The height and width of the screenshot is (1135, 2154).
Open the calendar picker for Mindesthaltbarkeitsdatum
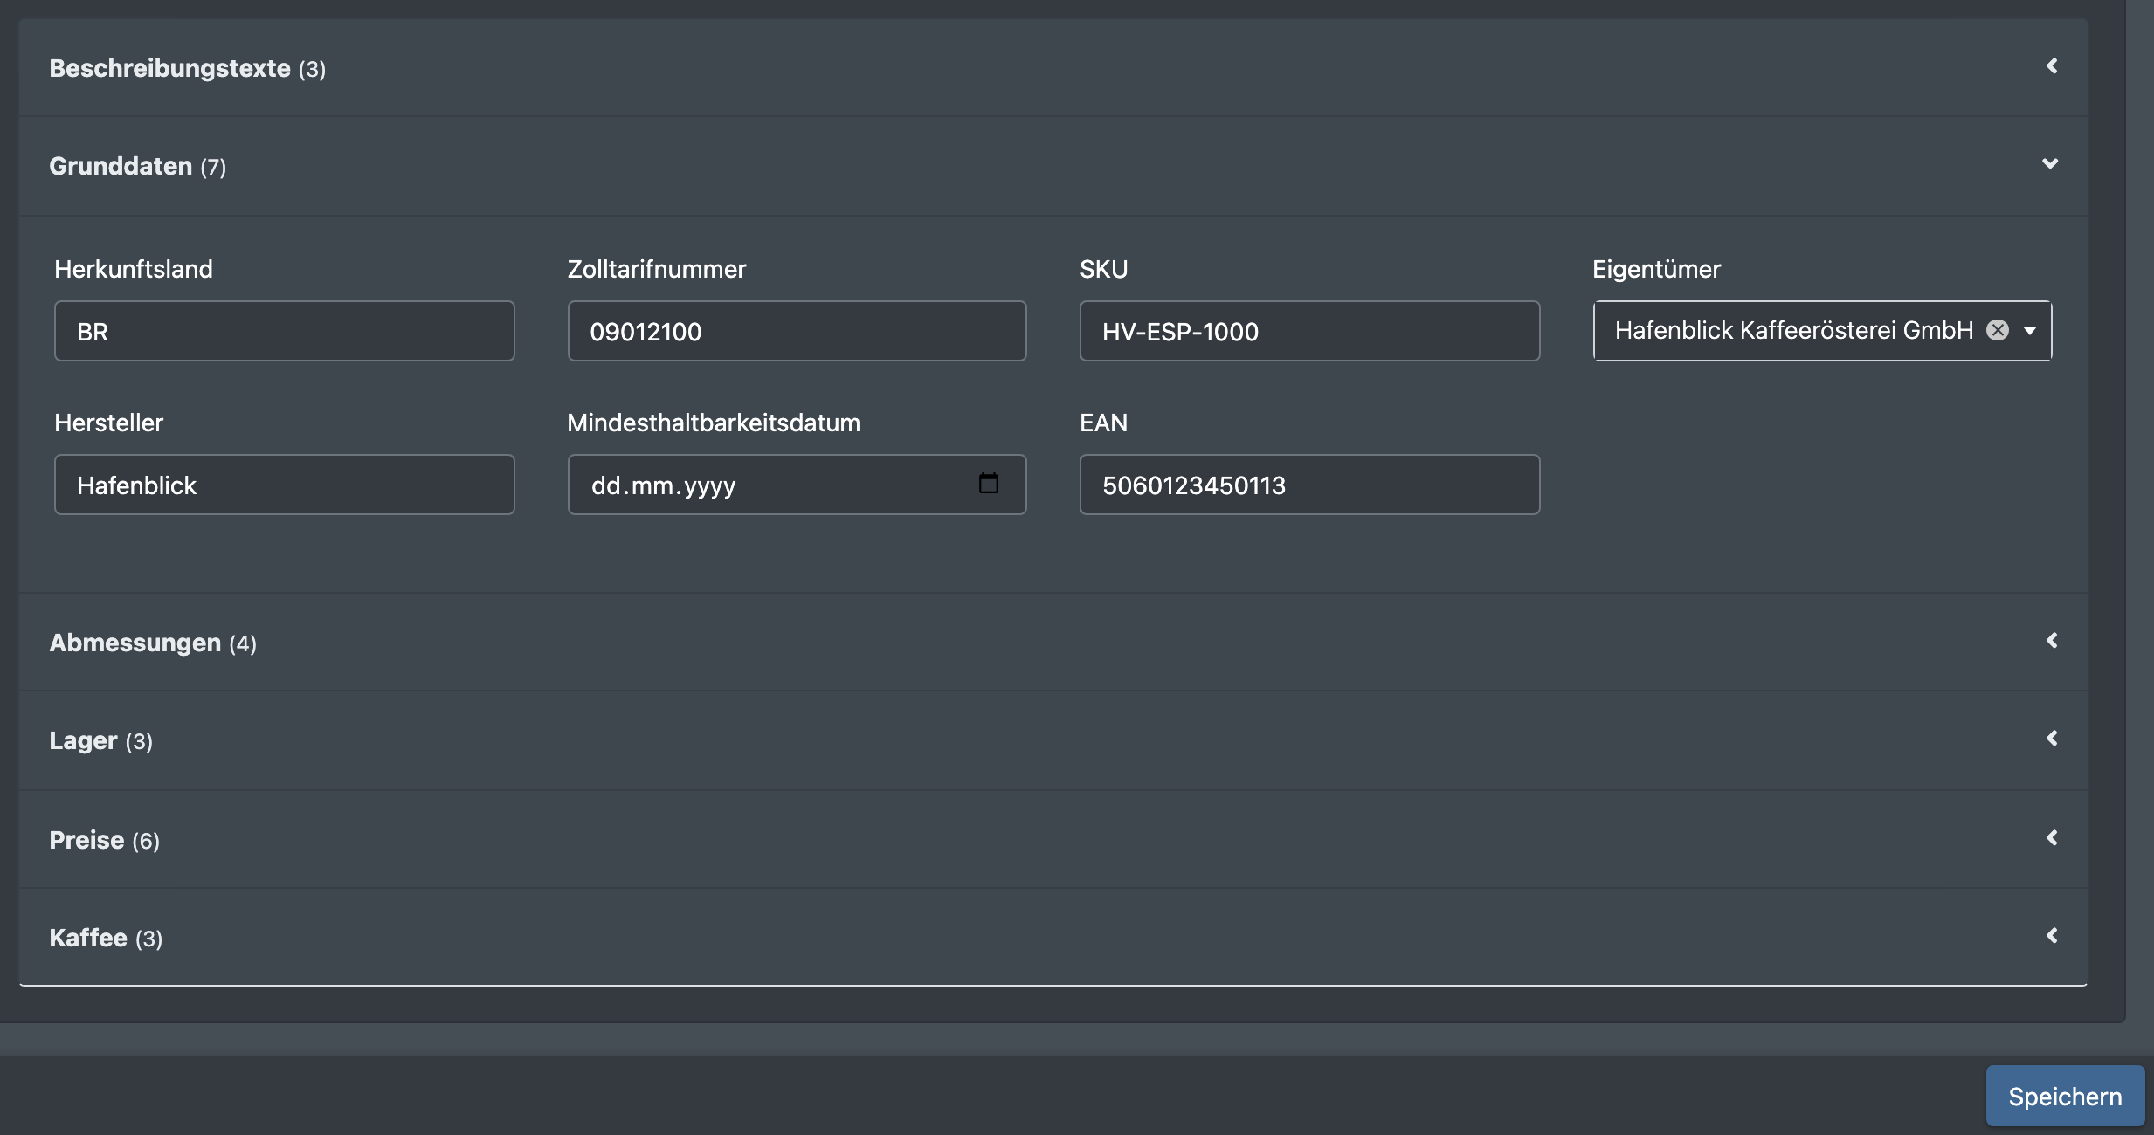(x=988, y=484)
